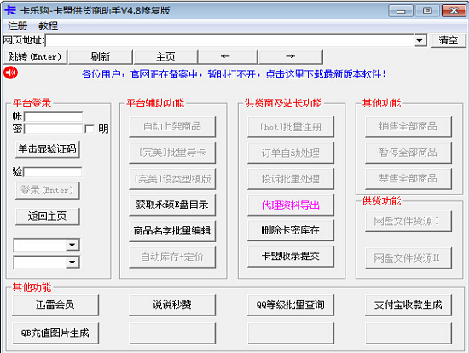Image resolution: width=469 pixels, height=353 pixels.
Task: Click 投诉批量处理 button
Action: click(291, 179)
